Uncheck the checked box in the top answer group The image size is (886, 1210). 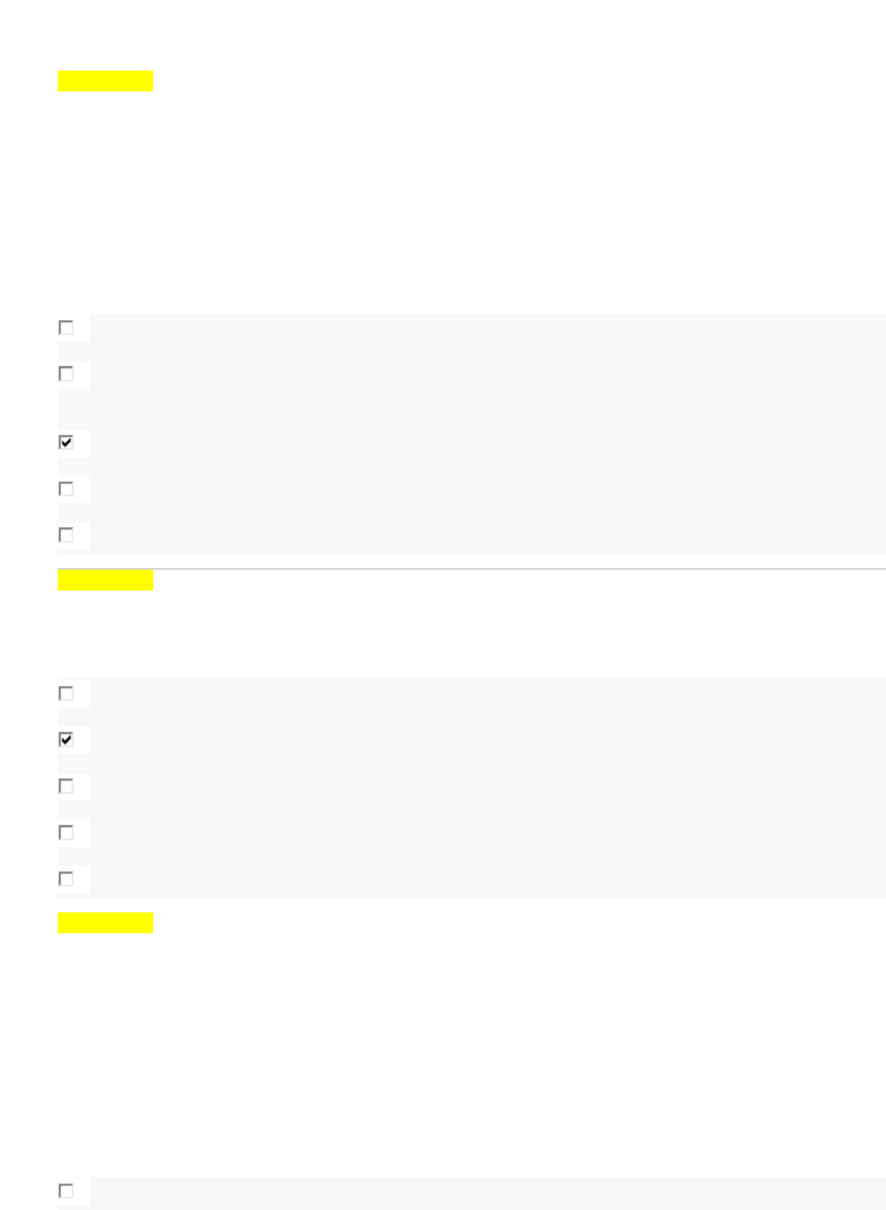point(67,442)
